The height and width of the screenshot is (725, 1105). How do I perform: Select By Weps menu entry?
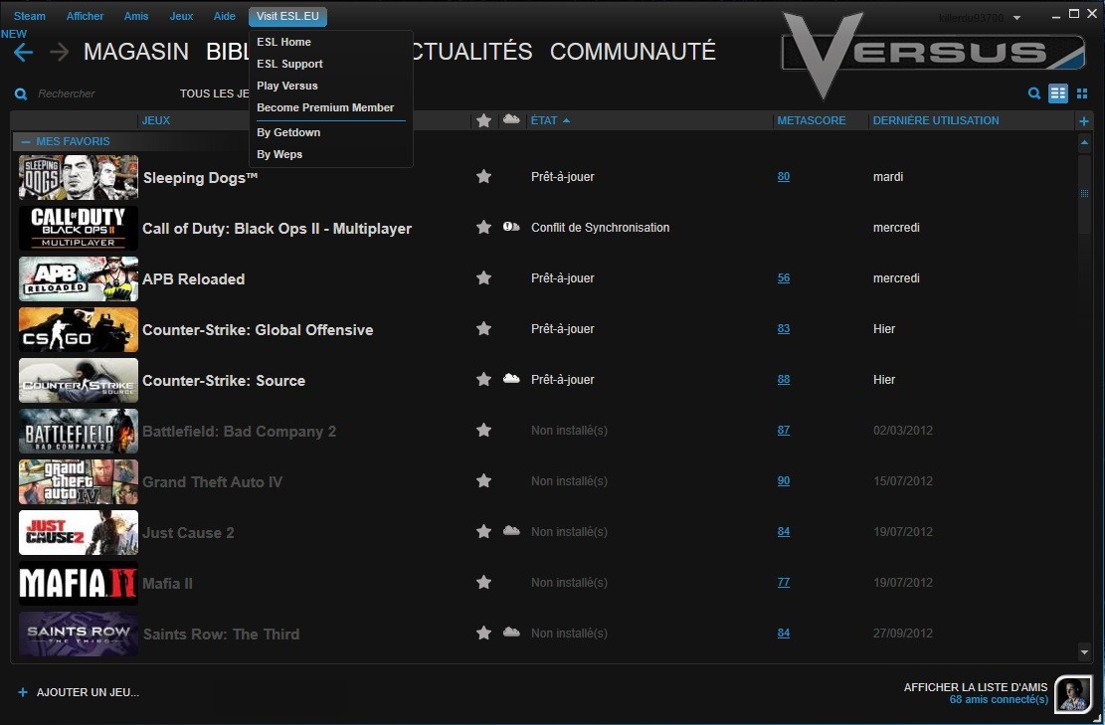pos(279,154)
